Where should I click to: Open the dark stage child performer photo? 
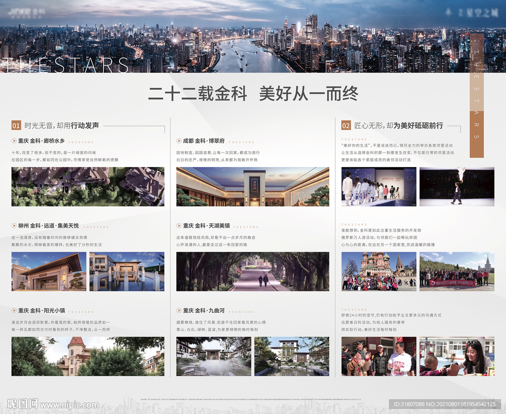click(457, 187)
